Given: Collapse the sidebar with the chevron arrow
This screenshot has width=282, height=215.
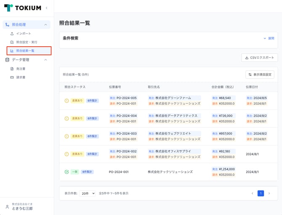Looking at the screenshot, I should click(x=46, y=8).
